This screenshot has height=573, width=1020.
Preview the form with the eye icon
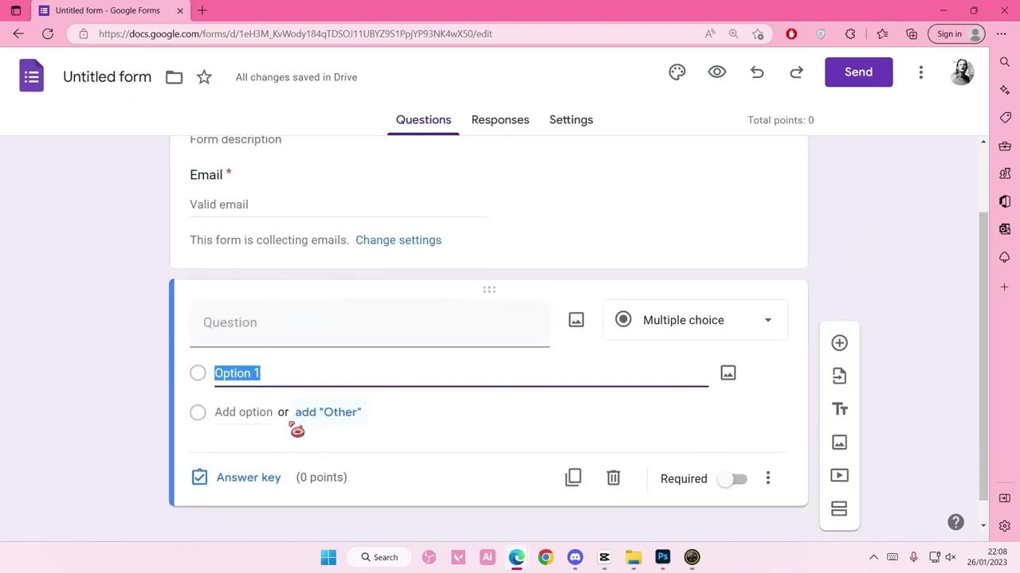point(717,72)
